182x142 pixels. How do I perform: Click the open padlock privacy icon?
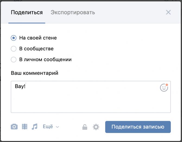(85, 127)
